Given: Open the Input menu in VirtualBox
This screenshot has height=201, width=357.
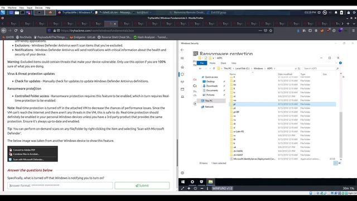Looking at the screenshot, I should 30,8.
